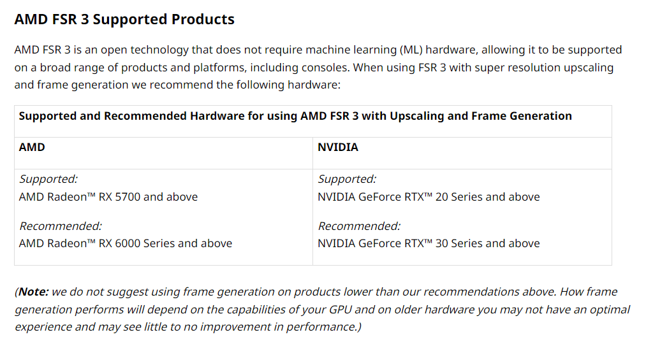The image size is (646, 344).
Task: Click the table title about Upscaling and Frame Generation
Action: click(295, 116)
